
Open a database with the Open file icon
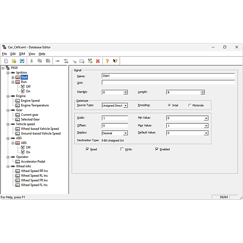coord(14,61)
